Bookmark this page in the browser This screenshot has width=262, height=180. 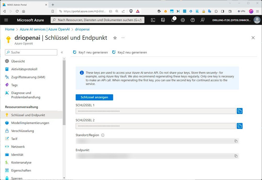(x=53, y=11)
